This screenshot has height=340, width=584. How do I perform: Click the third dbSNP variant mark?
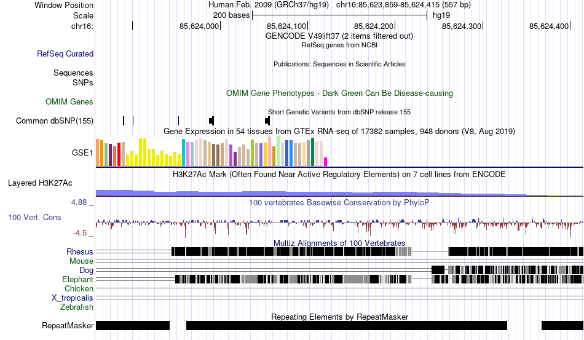(178, 121)
